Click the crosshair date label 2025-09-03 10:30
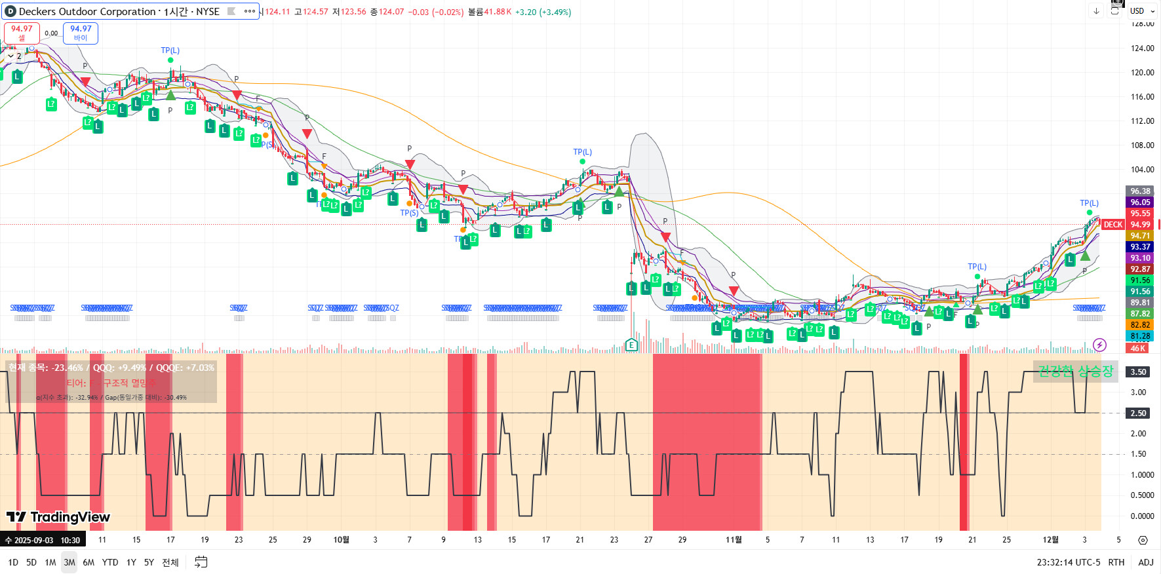This screenshot has width=1161, height=574. tap(43, 541)
